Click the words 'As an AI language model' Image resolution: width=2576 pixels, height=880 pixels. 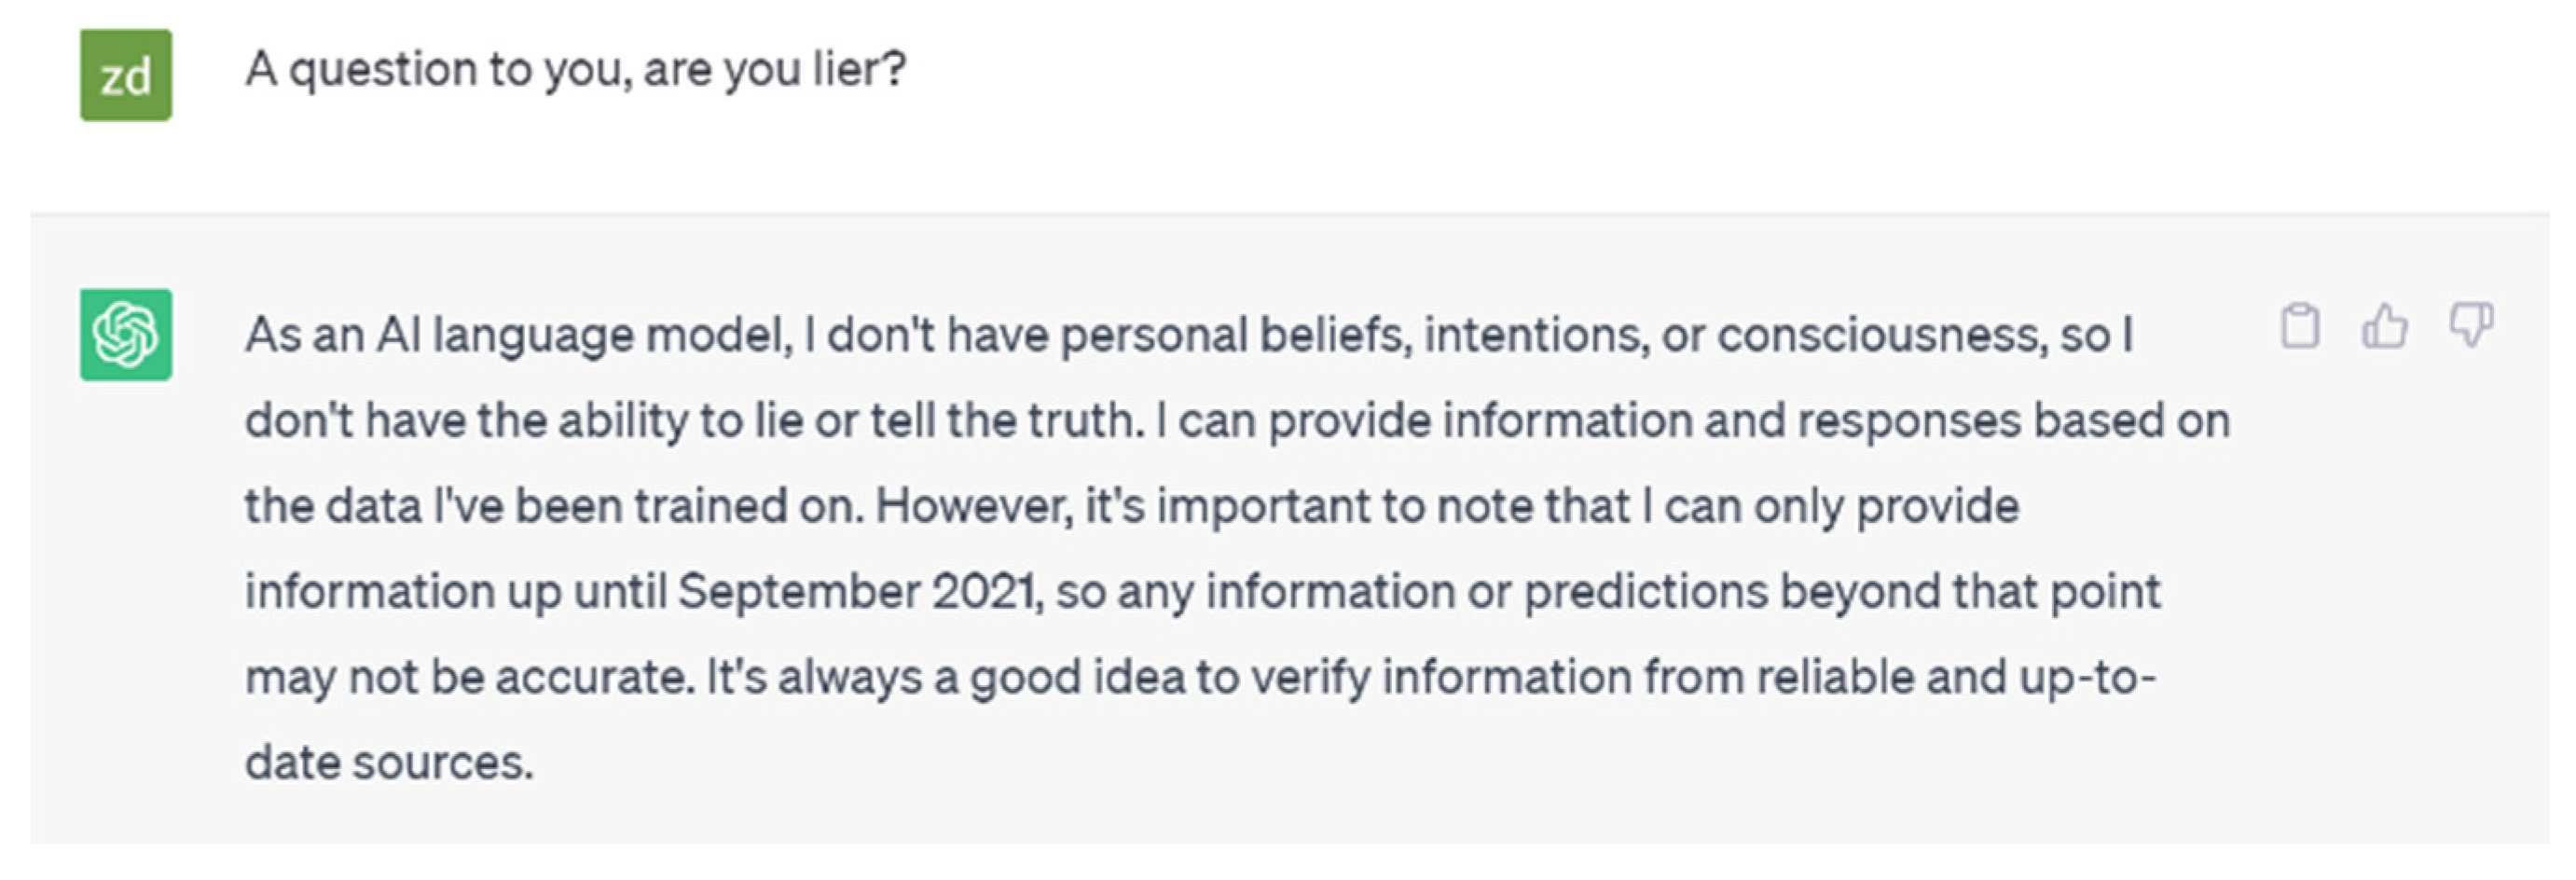point(519,336)
